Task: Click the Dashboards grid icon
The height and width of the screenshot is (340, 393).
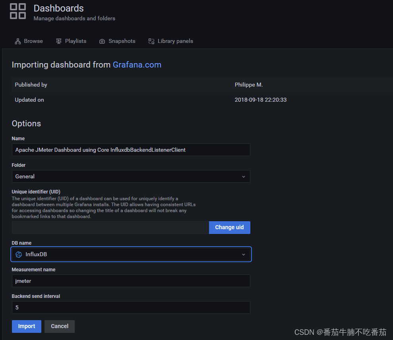Action: tap(18, 11)
